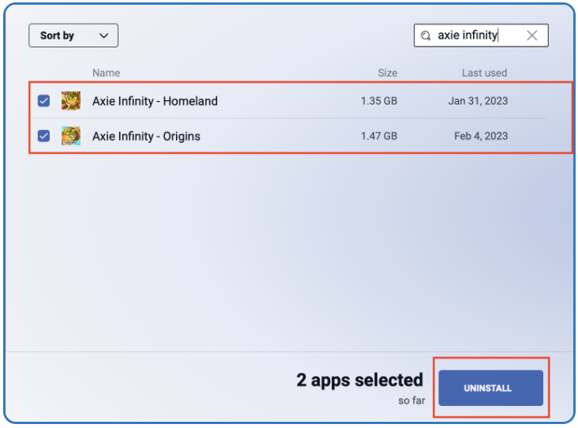578x428 pixels.
Task: Select the Axie Infinity - Origins name text
Action: coord(146,137)
